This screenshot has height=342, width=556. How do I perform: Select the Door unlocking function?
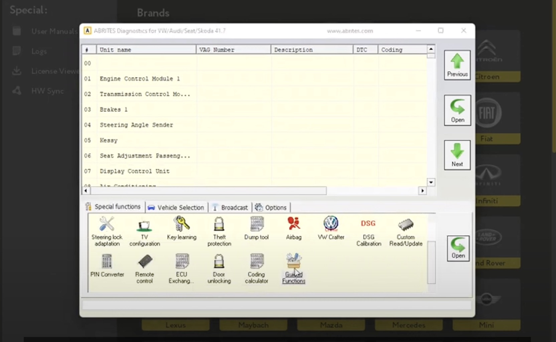pyautogui.click(x=219, y=269)
